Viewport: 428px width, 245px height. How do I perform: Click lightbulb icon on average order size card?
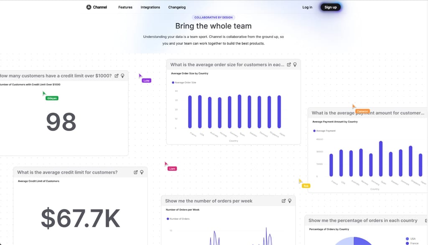pyautogui.click(x=295, y=65)
